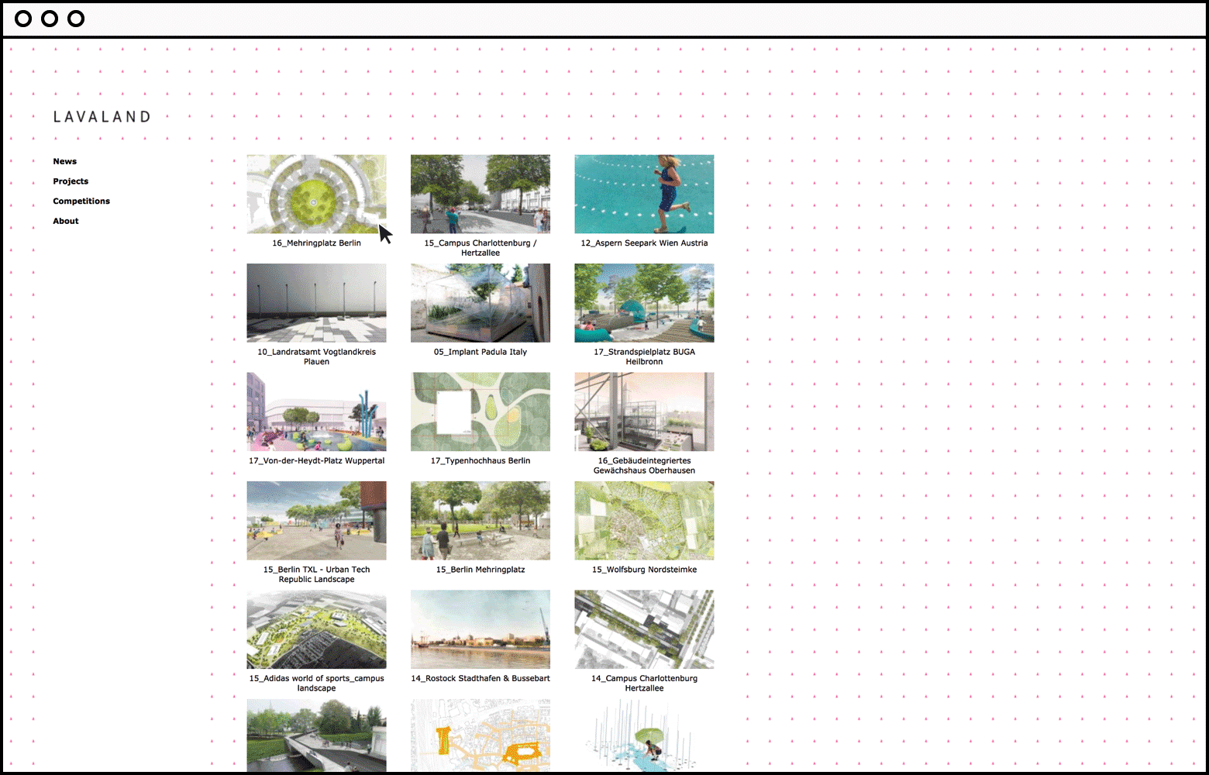Open the bottom-row orange city map thumbnail
This screenshot has width=1209, height=775.
click(x=480, y=735)
